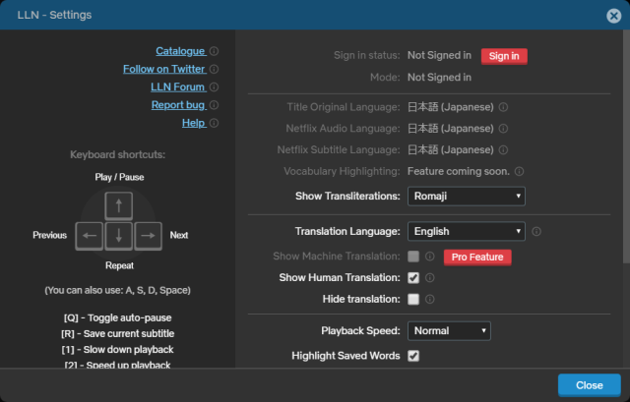Click info icon next to Vocabulary Highlighting
630x402 pixels.
coord(519,171)
